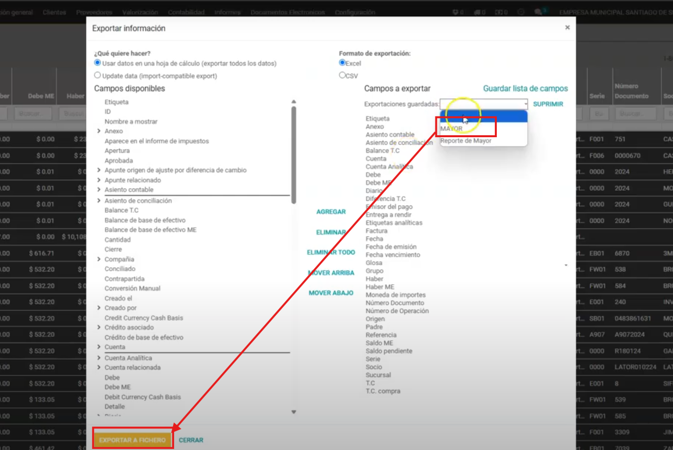Expand the Cuenta Analítica field node
673x450 pixels.
tap(99, 358)
